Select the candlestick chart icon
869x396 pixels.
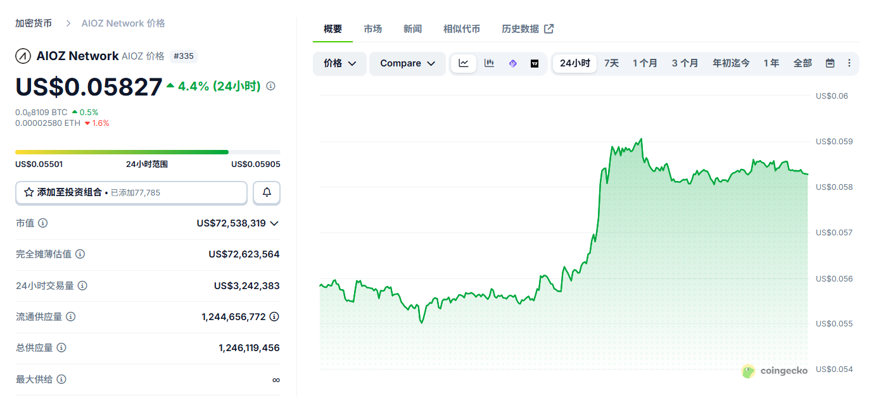coord(489,63)
